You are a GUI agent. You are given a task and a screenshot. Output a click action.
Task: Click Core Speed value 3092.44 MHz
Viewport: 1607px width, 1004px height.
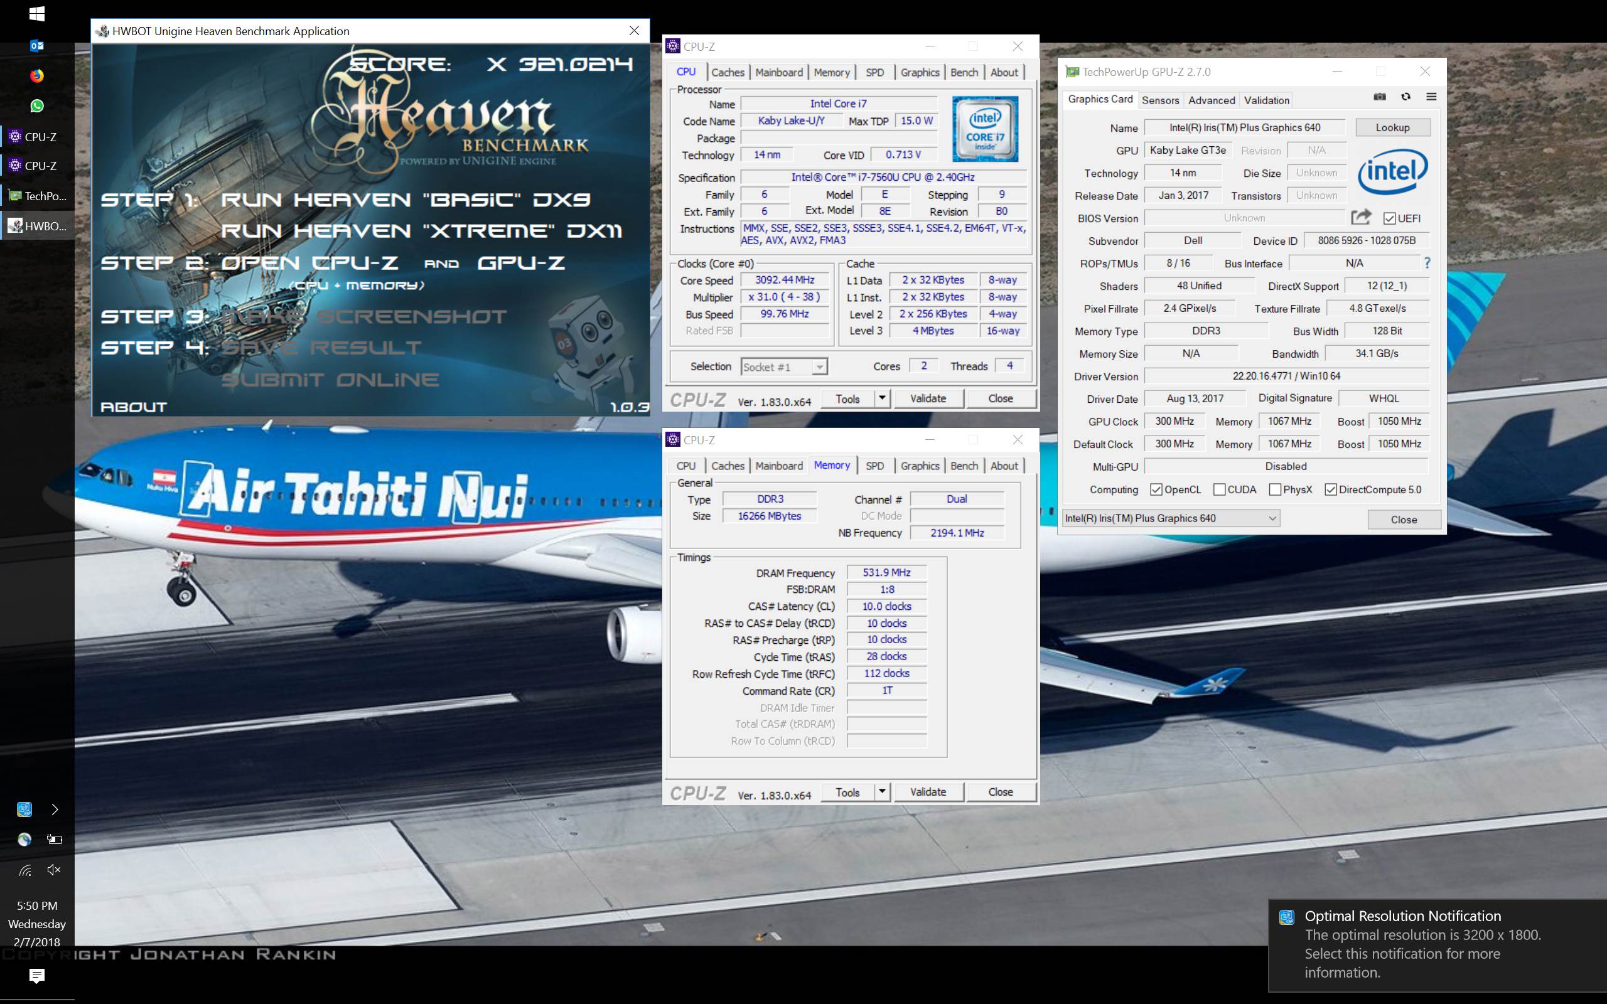pyautogui.click(x=784, y=280)
